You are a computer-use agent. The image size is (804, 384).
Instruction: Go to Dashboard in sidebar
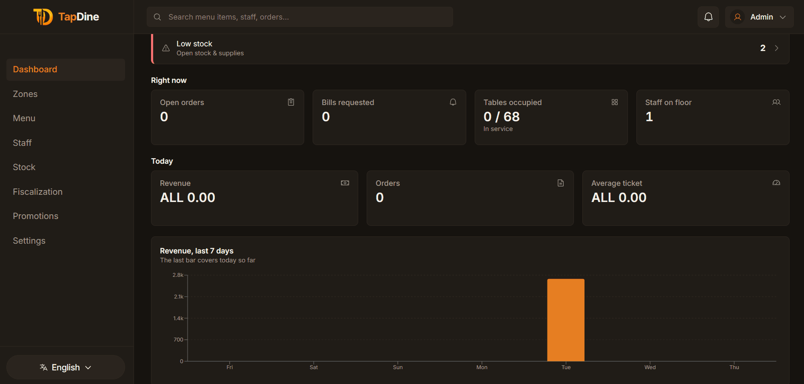pos(66,70)
